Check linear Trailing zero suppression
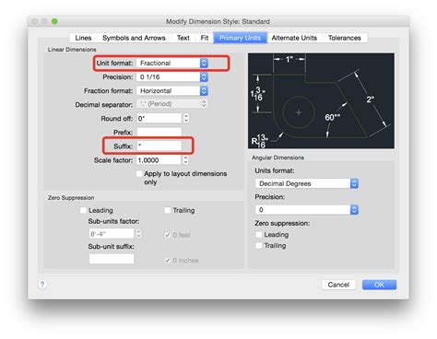Image resolution: width=437 pixels, height=339 pixels. (168, 210)
